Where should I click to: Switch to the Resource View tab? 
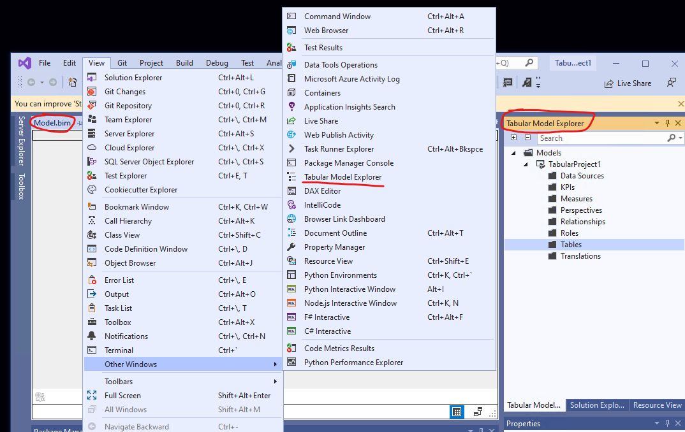point(657,405)
